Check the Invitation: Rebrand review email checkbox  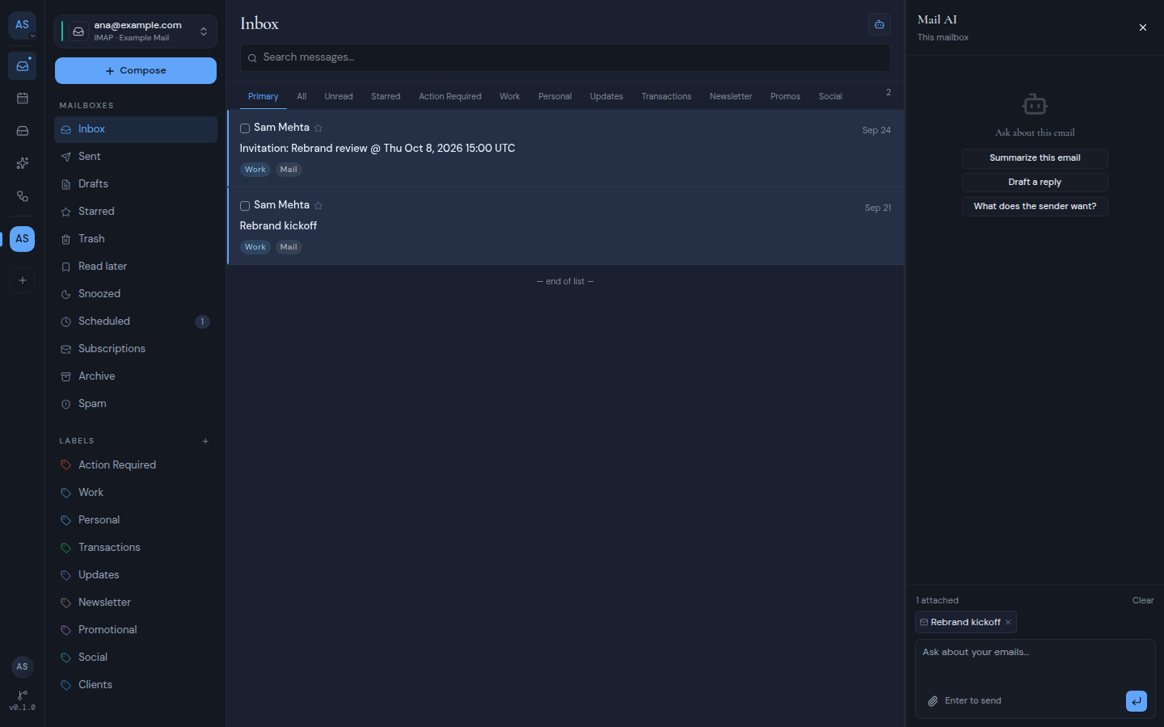coord(245,128)
